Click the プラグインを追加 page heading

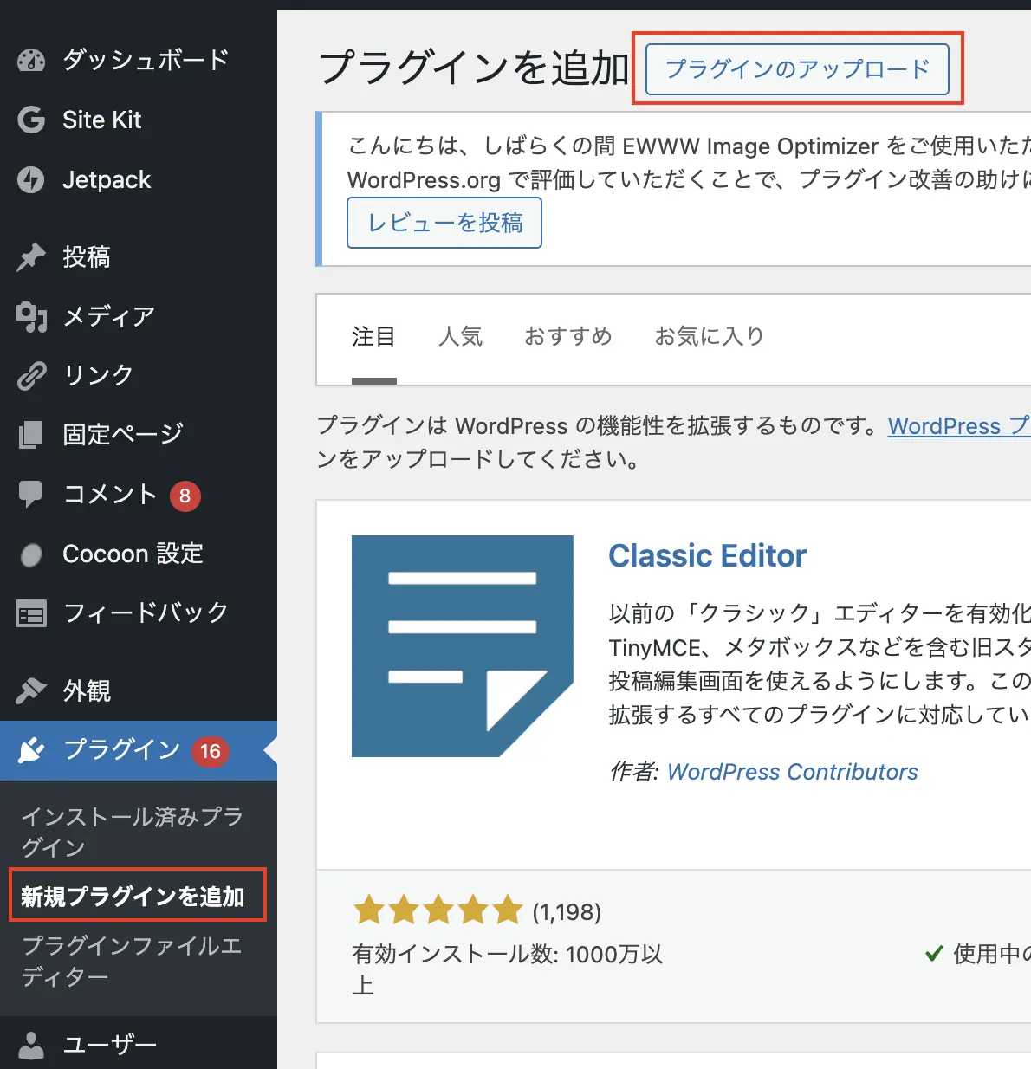474,68
